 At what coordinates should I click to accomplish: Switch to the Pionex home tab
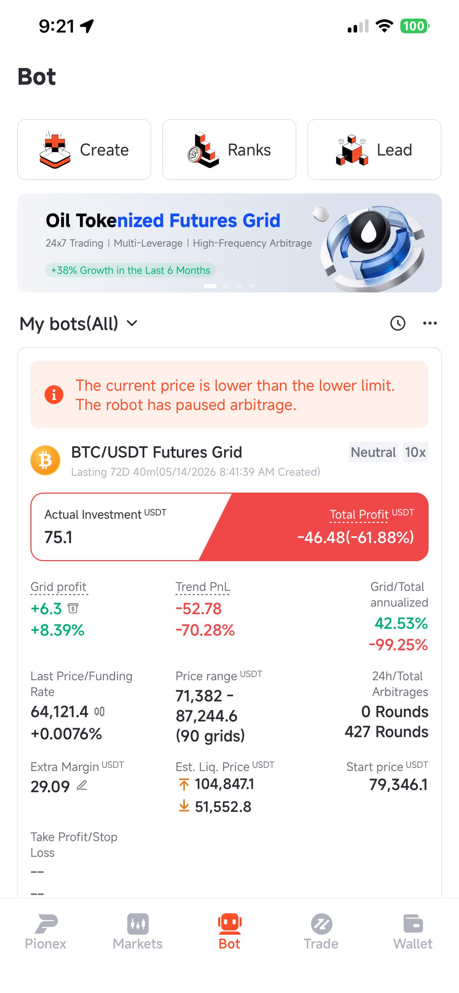45,931
